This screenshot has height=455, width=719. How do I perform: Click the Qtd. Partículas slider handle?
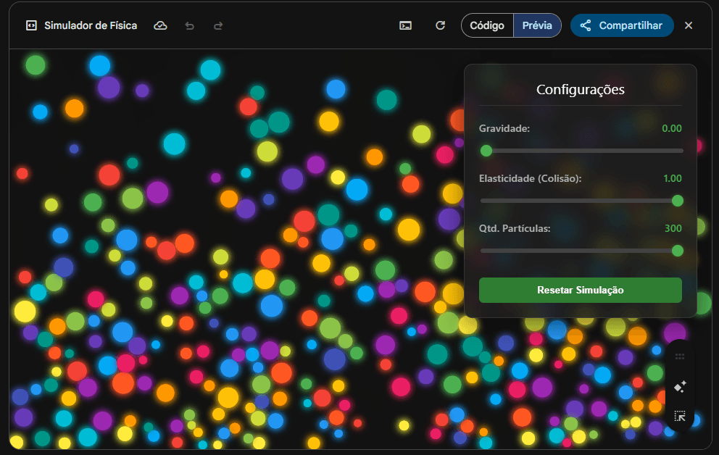[677, 251]
